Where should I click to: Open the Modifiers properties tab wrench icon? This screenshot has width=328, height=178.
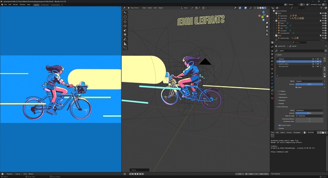coord(272,77)
